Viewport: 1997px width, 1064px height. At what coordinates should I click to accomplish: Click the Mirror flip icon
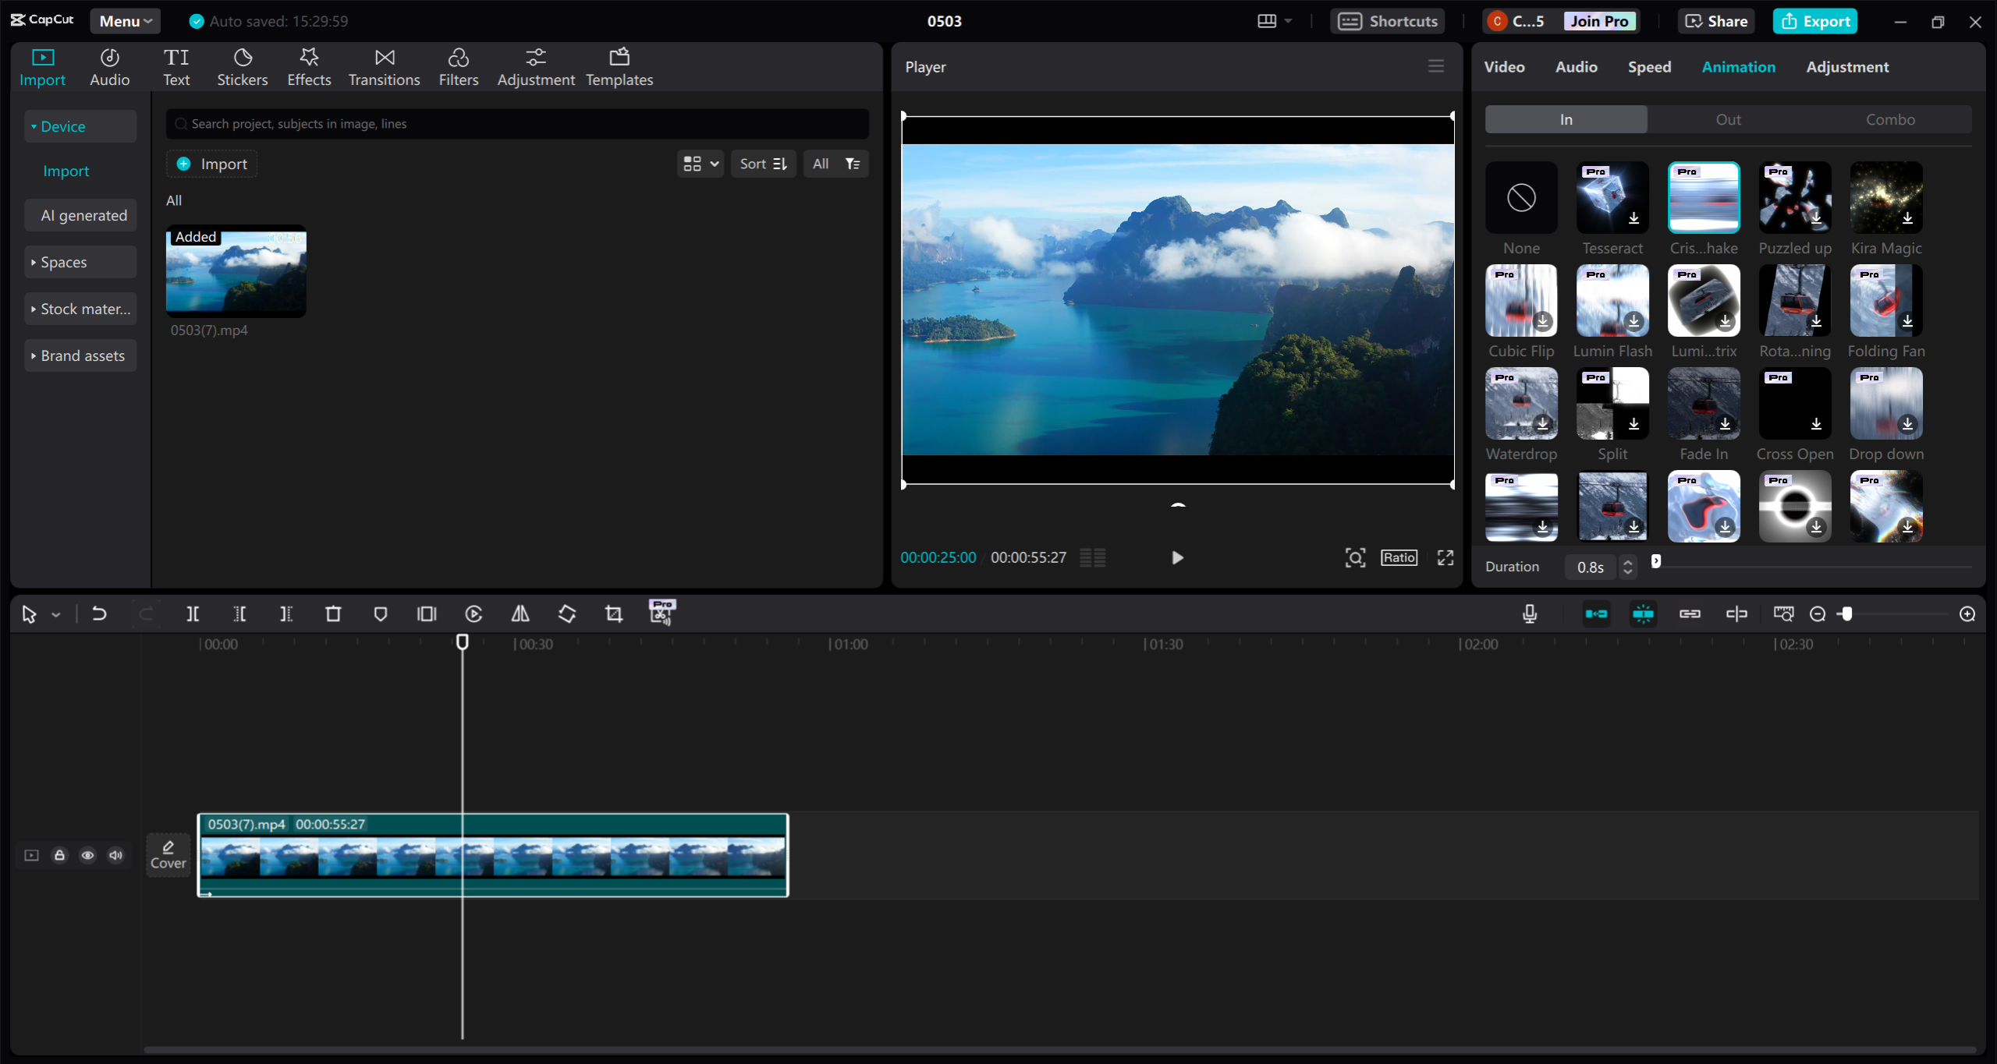520,613
